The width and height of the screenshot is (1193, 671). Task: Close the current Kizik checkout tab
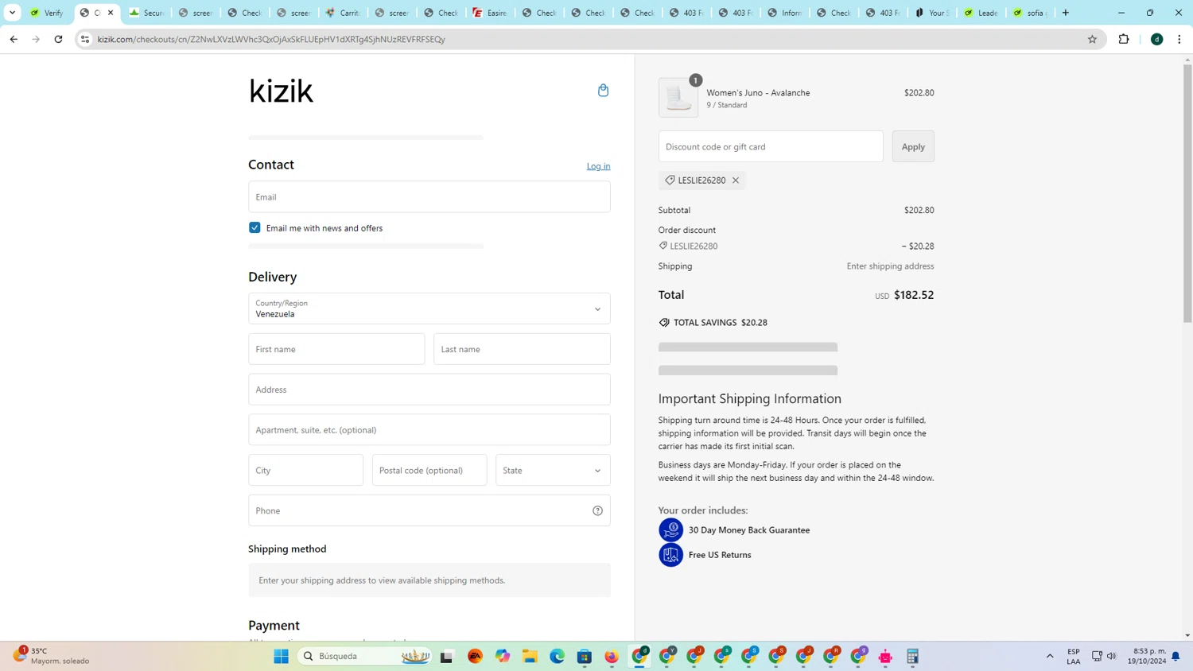[x=111, y=13]
